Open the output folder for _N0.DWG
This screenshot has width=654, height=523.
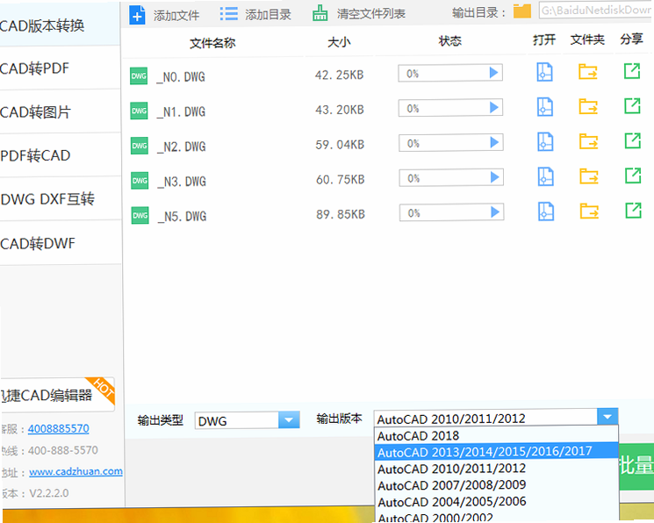pyautogui.click(x=588, y=72)
